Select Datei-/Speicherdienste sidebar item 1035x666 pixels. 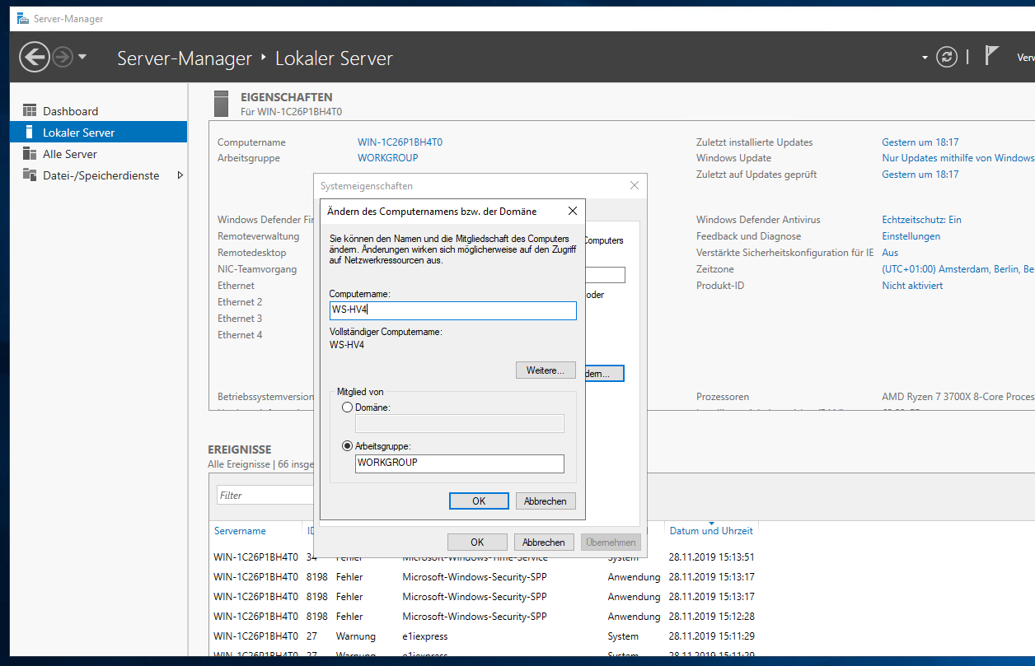pos(101,175)
